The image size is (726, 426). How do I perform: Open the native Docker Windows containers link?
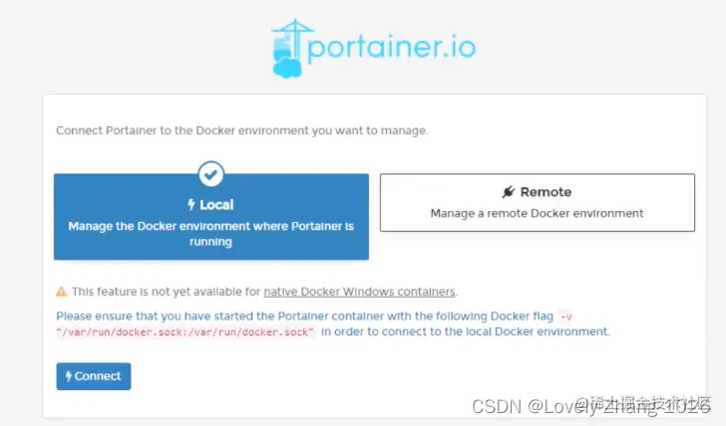[359, 292]
